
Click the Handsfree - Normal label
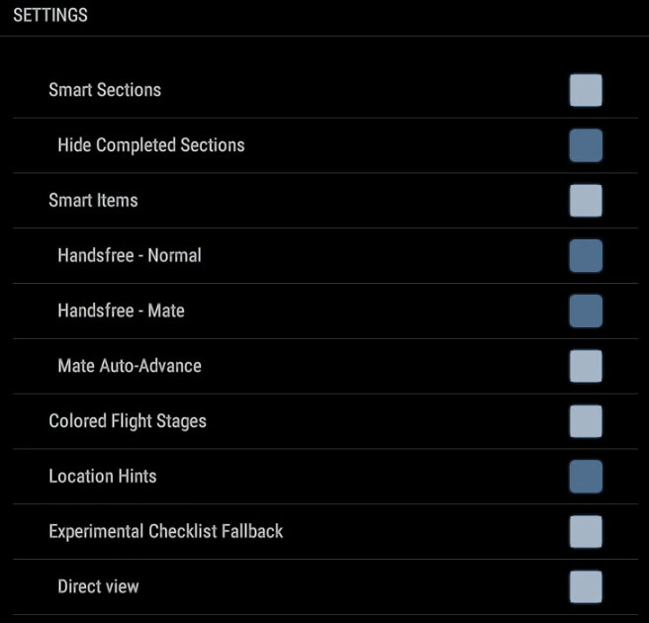coord(129,256)
